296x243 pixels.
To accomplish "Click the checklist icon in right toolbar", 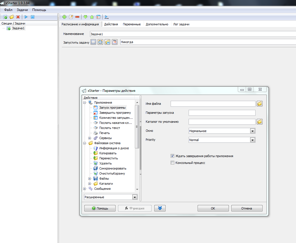I will [98, 17].
